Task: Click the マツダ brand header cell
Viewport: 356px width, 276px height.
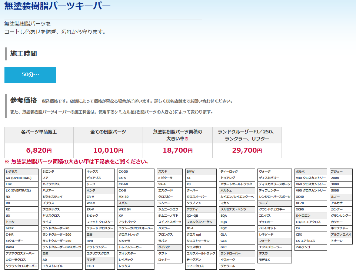Action: [x=100, y=260]
